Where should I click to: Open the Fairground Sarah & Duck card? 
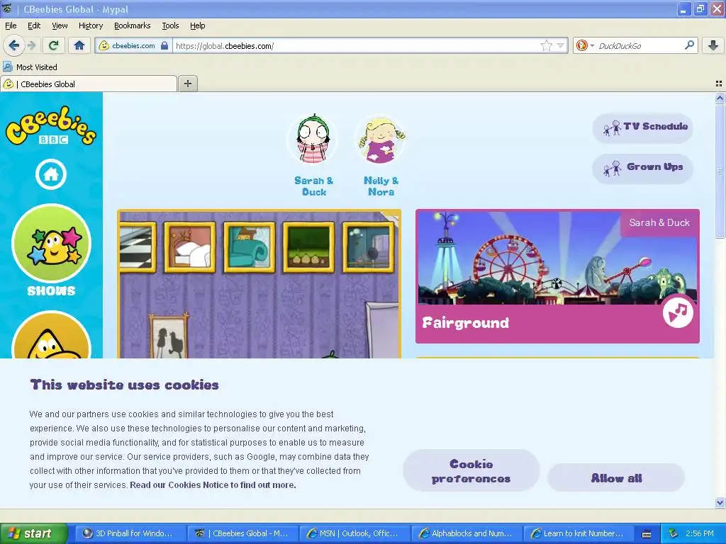[557, 276]
